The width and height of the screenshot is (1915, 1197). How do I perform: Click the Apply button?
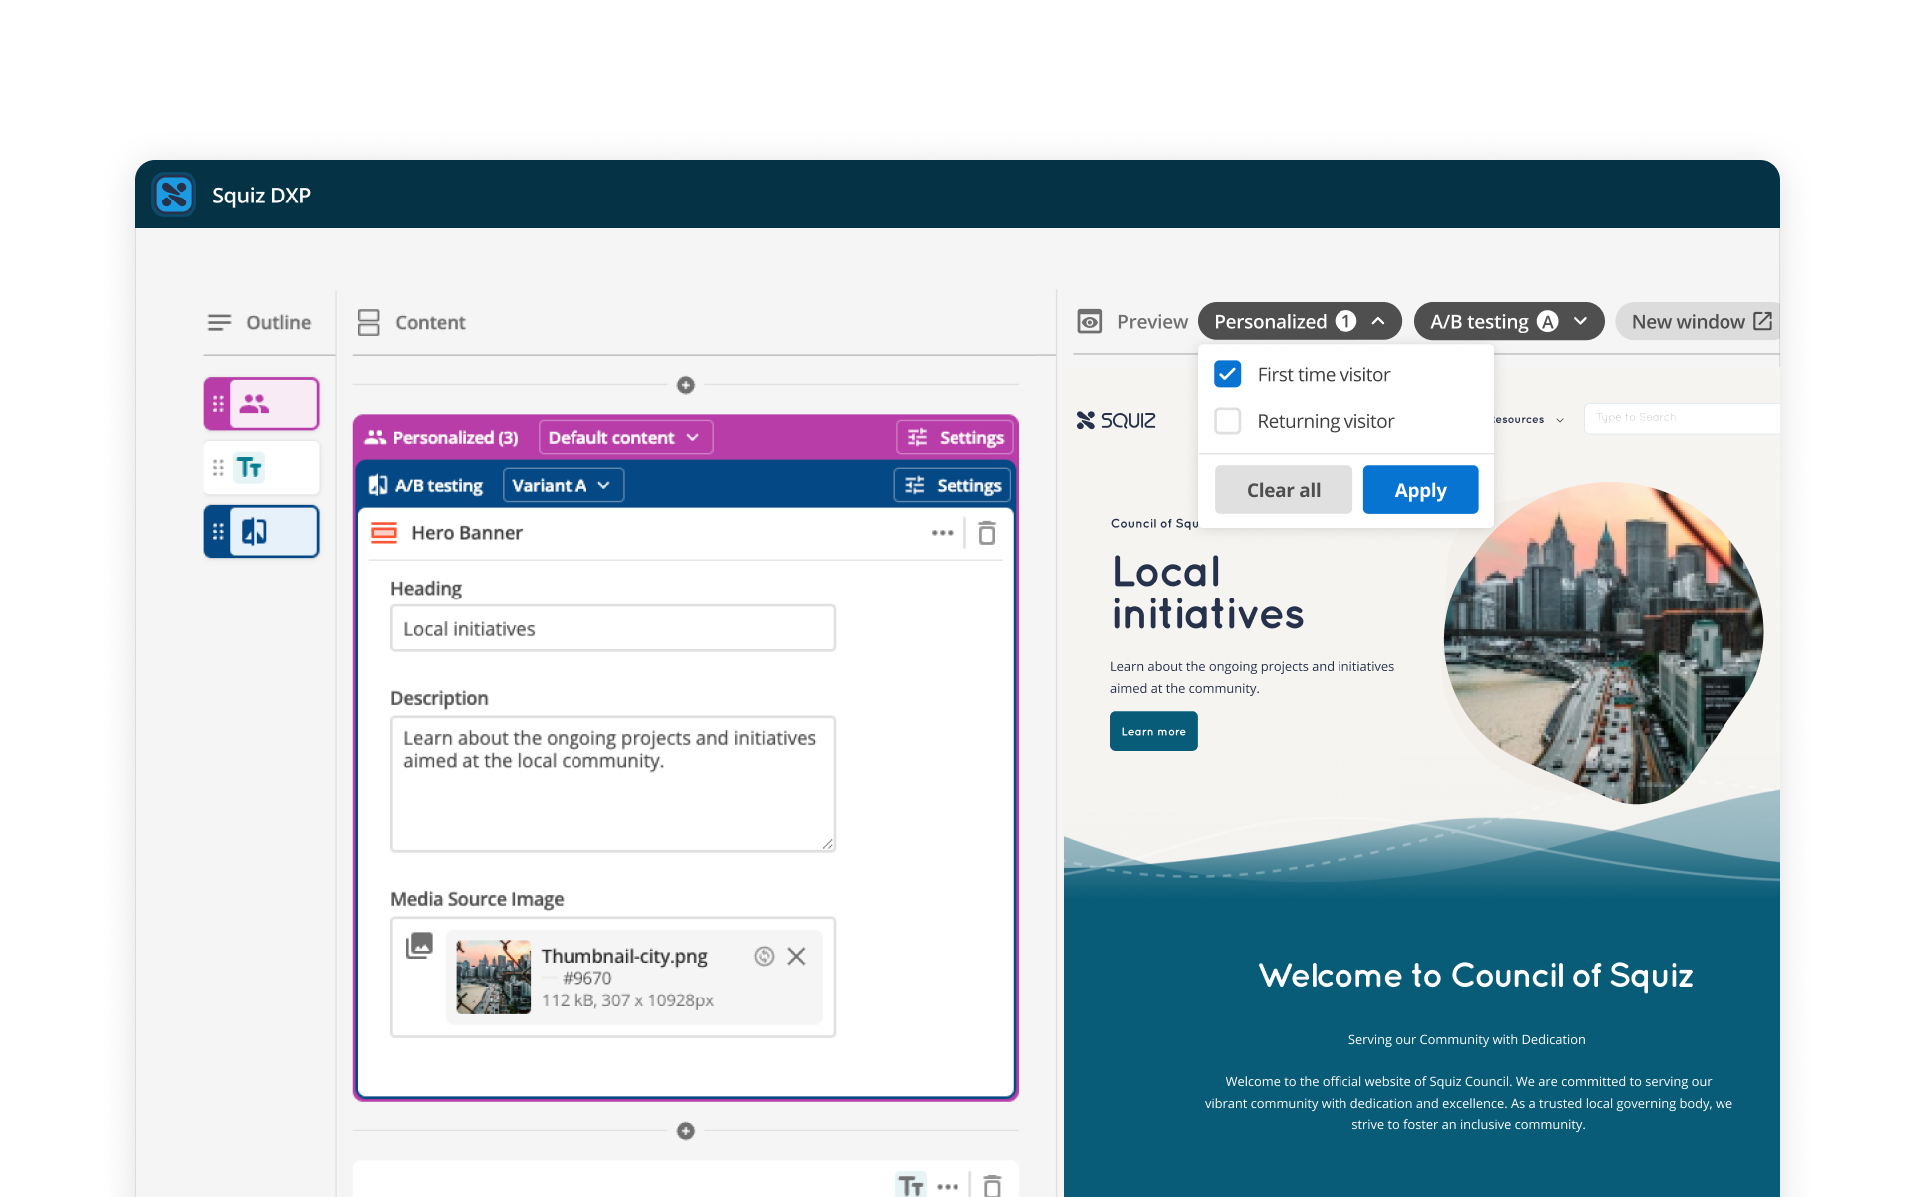1420,490
